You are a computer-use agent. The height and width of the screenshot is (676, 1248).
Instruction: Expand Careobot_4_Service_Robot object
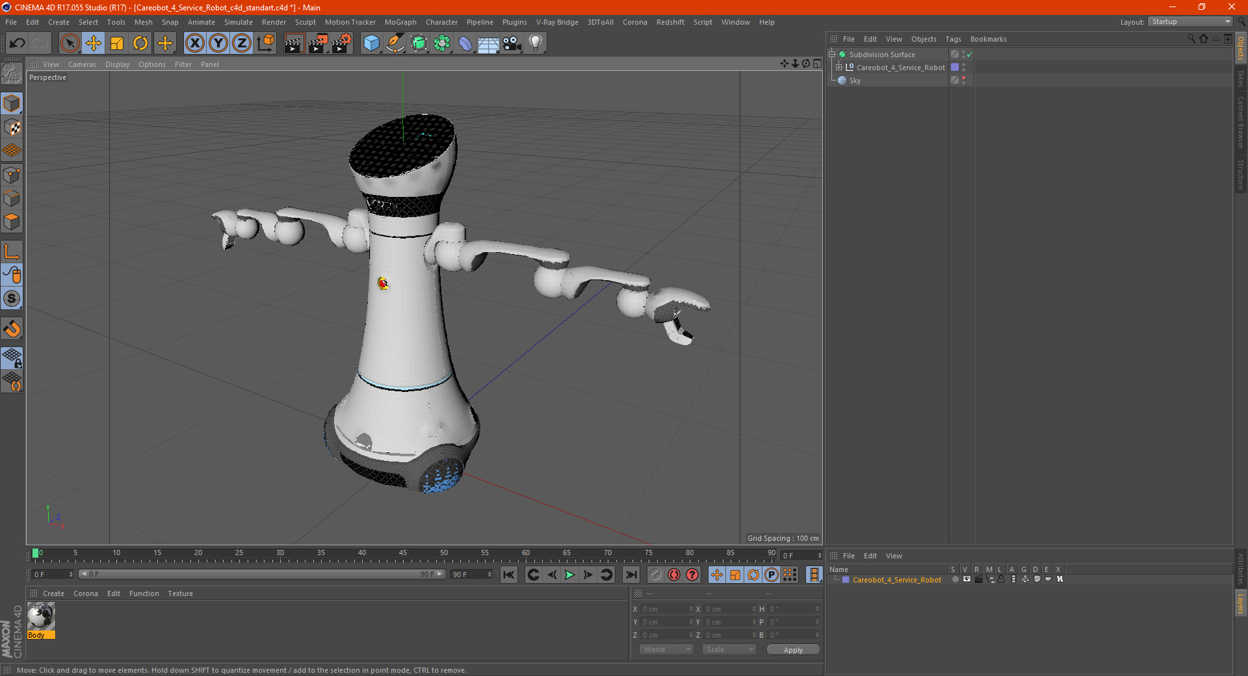(x=838, y=68)
